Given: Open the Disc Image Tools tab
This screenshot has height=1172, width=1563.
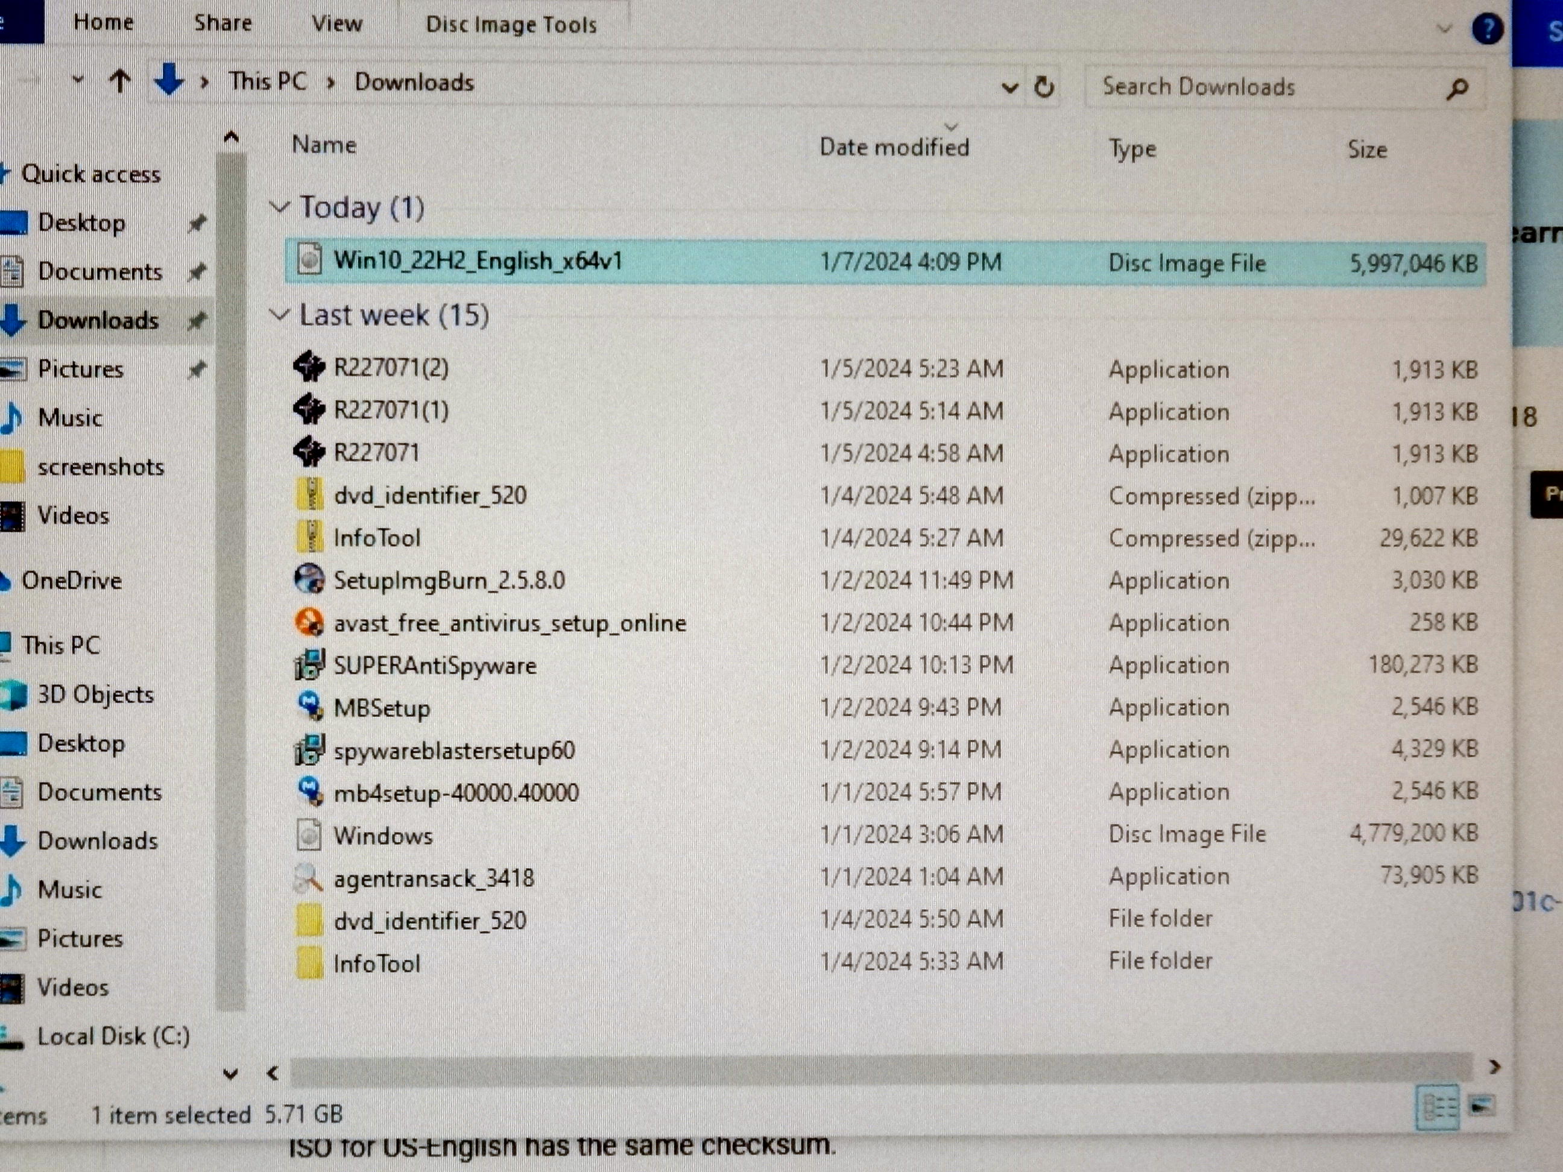Looking at the screenshot, I should pos(511,25).
